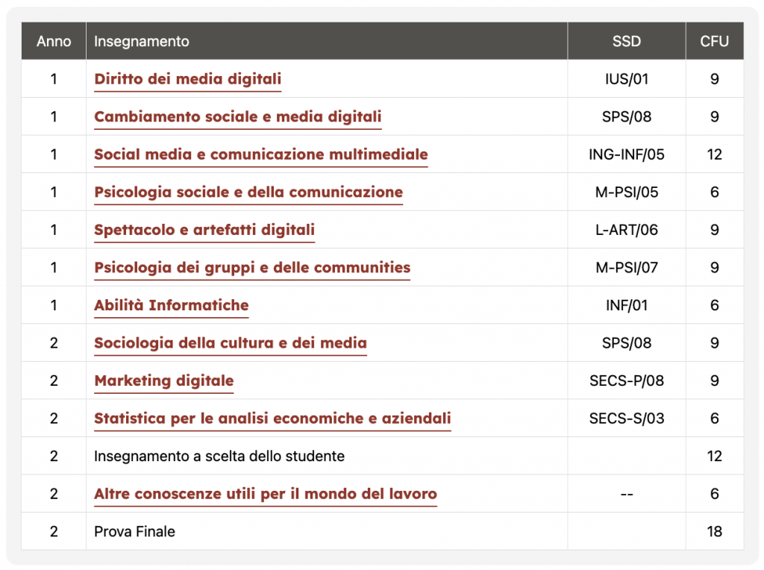Open the Diritto dei media digitali link
Image resolution: width=764 pixels, height=570 pixels.
point(187,79)
